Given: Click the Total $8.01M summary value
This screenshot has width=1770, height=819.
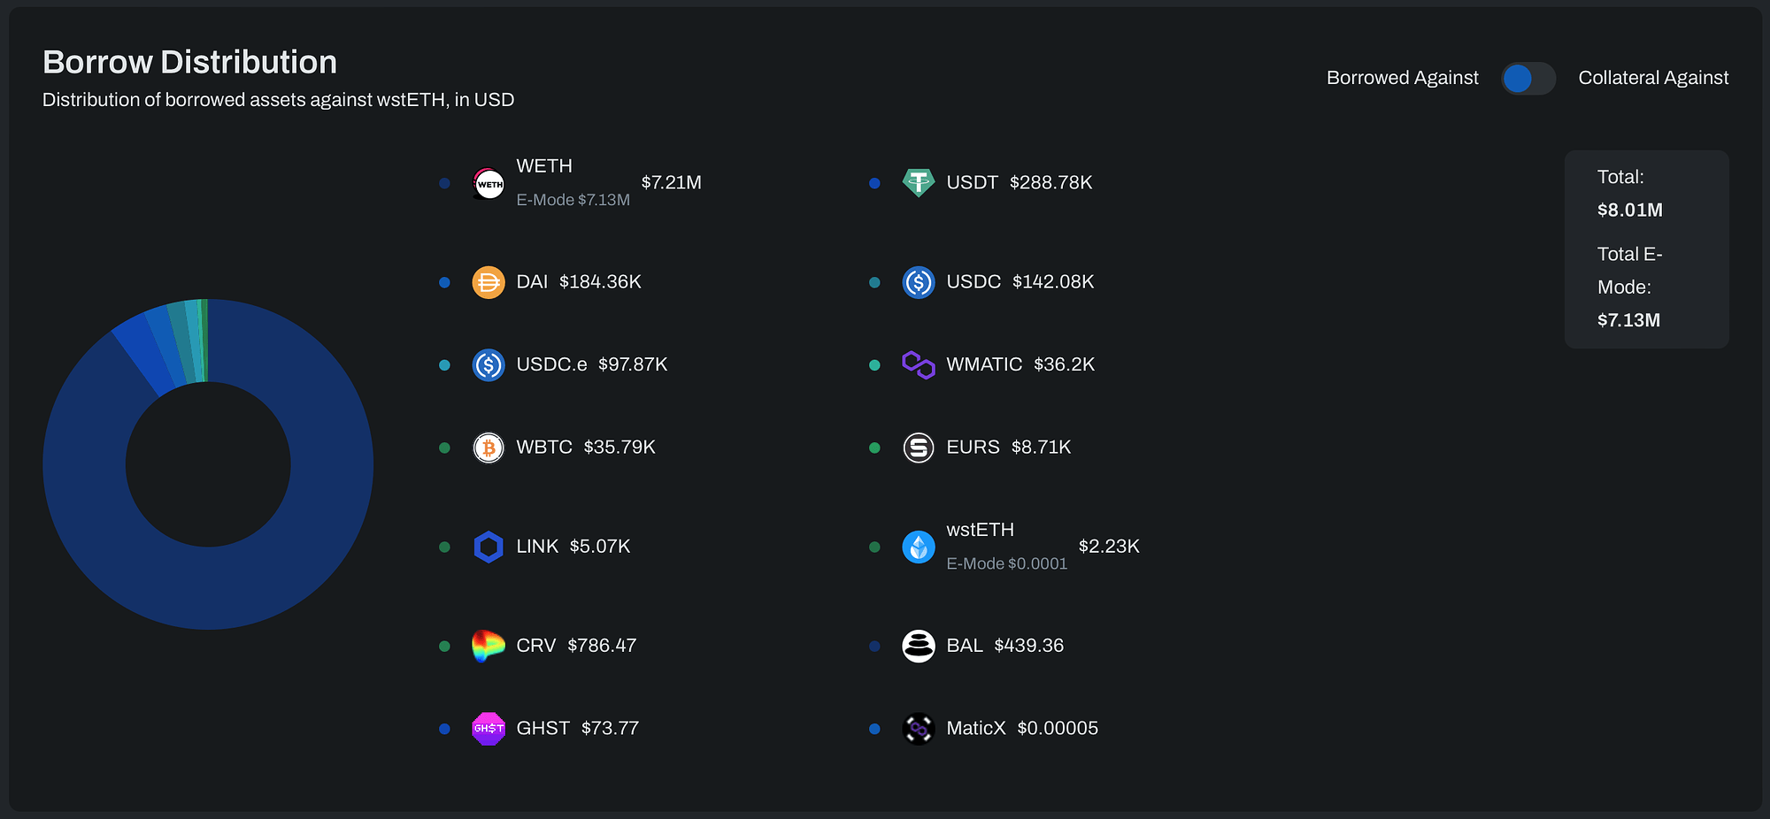Looking at the screenshot, I should (x=1629, y=210).
